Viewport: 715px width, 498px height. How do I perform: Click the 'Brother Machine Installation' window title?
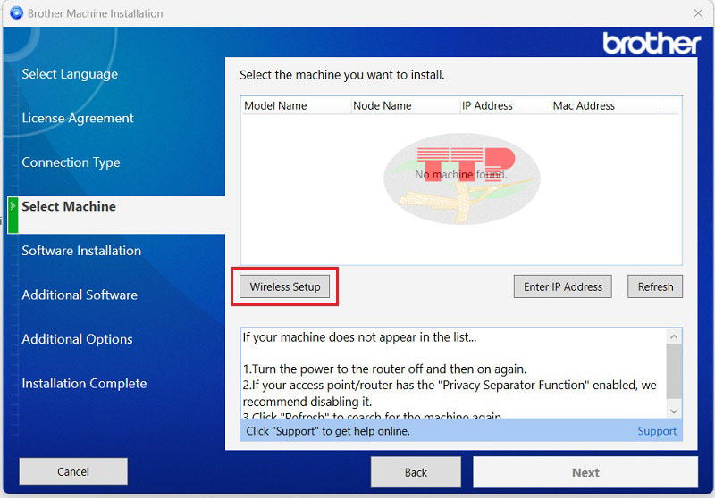[x=95, y=13]
